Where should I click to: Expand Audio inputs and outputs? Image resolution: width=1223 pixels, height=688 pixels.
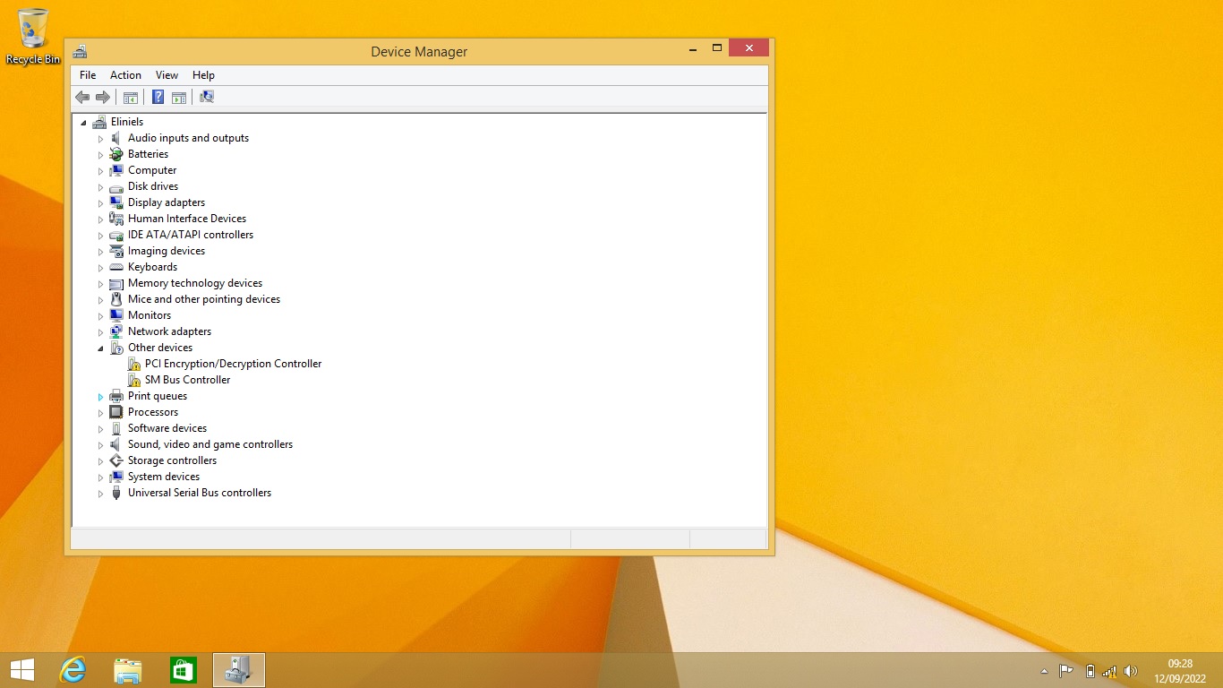coord(100,139)
